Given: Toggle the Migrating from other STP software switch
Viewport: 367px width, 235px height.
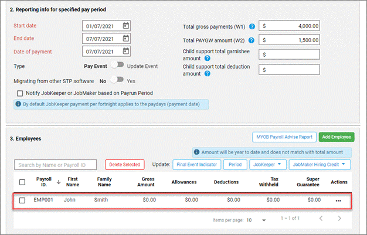Looking at the screenshot, I should click(117, 80).
